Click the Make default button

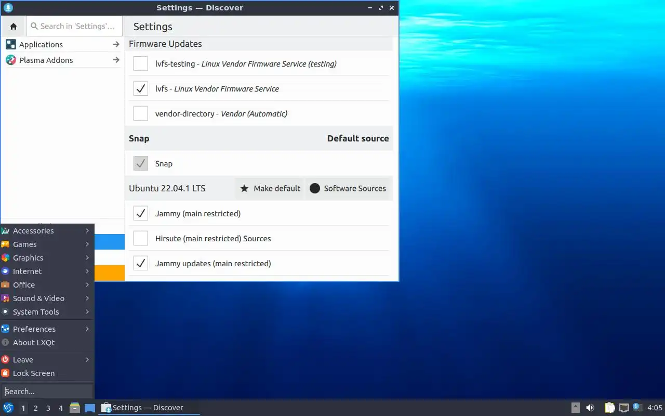[x=270, y=188]
